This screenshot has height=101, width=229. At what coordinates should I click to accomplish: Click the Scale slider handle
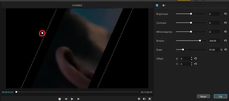[183, 49]
